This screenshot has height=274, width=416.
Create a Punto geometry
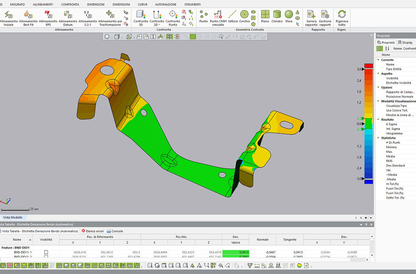coord(204,17)
